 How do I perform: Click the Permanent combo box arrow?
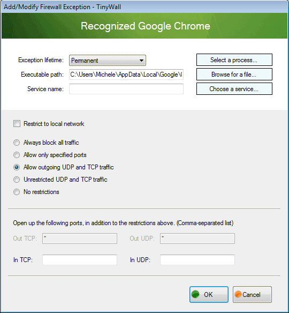pyautogui.click(x=141, y=61)
